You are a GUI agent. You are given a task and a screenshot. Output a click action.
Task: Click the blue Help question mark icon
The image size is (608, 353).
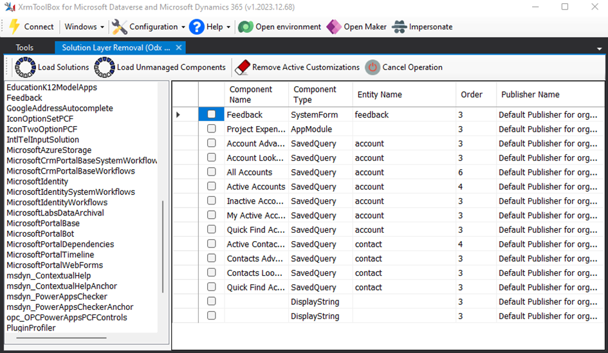click(x=197, y=27)
